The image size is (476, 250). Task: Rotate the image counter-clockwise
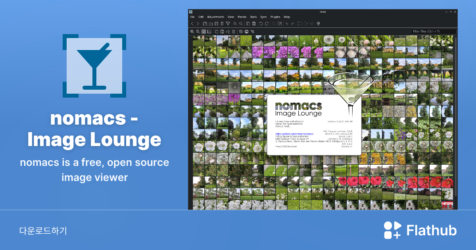(261, 24)
